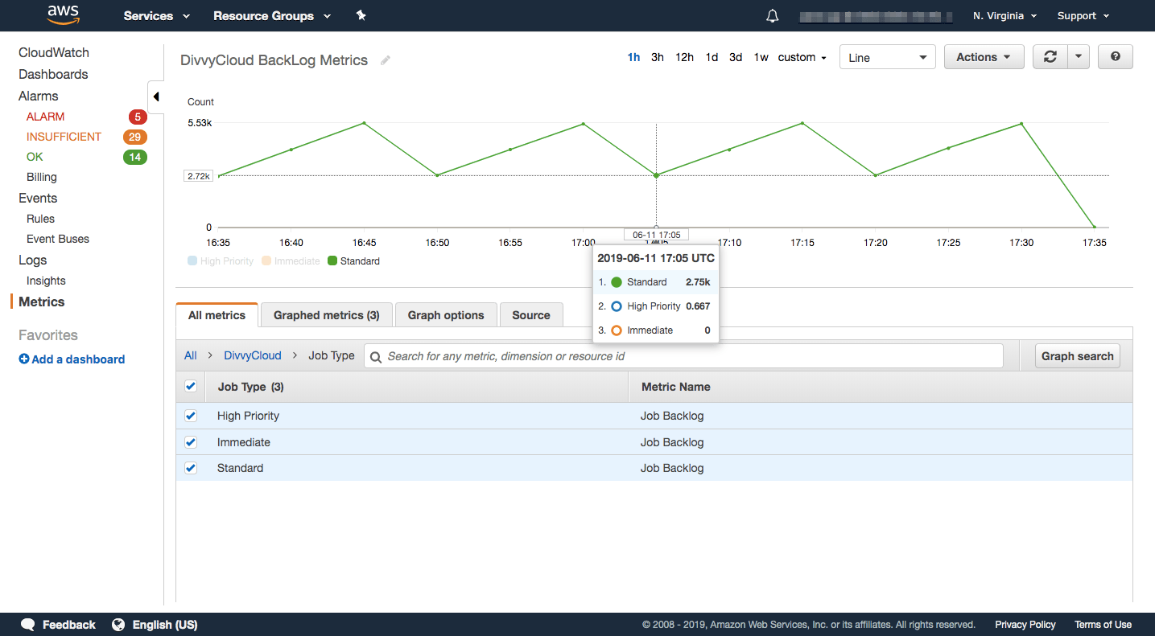This screenshot has height=636, width=1155.
Task: Open help with the question mark icon
Action: click(x=1115, y=57)
